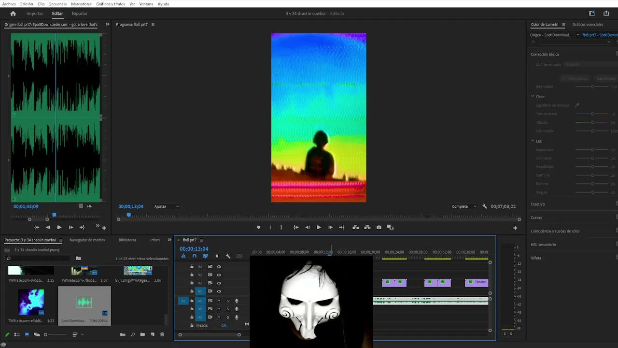This screenshot has width=618, height=348.
Task: Mute audio track A1
Action: [x=219, y=301]
